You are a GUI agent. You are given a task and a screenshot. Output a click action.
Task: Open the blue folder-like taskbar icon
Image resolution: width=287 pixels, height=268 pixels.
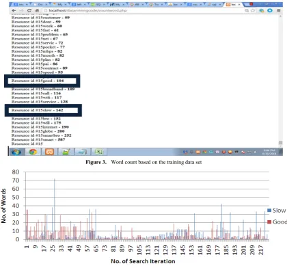[82, 152]
